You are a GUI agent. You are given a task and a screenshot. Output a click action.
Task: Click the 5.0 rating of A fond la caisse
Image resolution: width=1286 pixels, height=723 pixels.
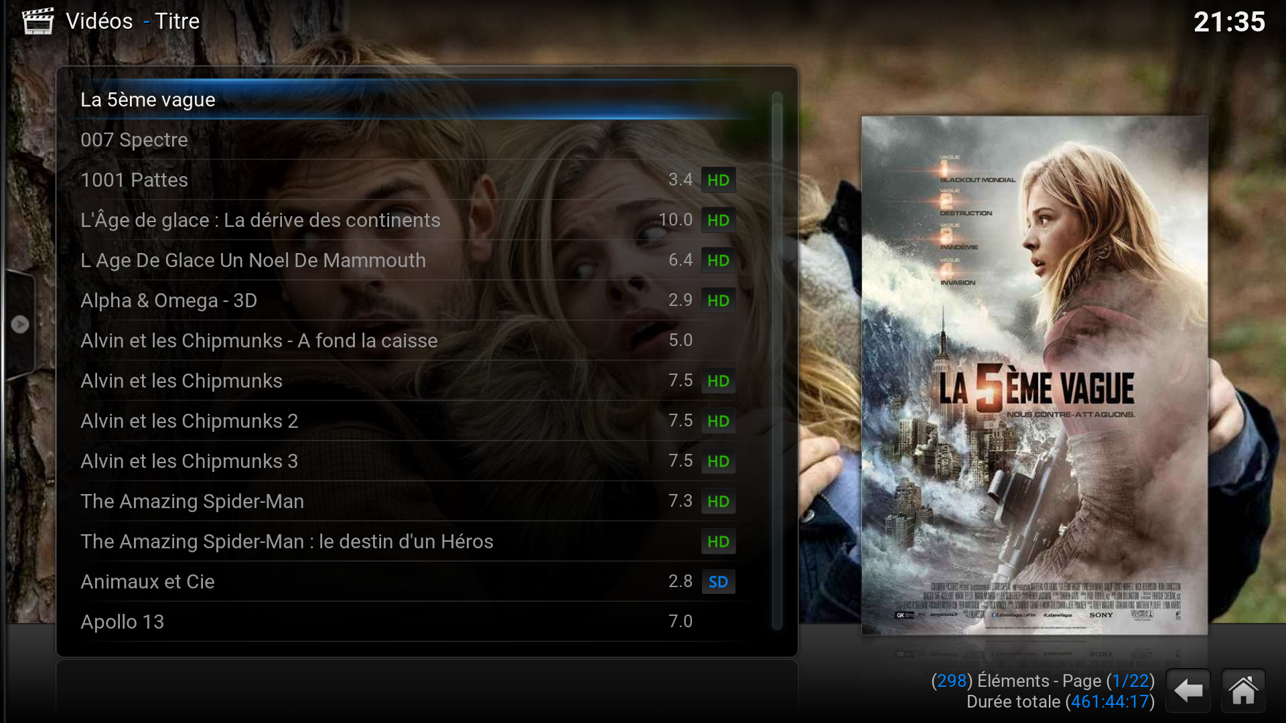point(681,340)
